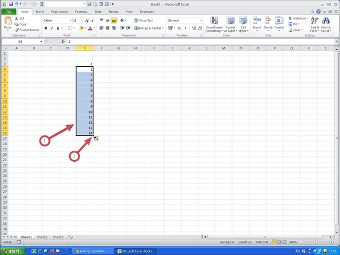
Task: Switch to Page Break Preview in status bar
Action: point(285,242)
